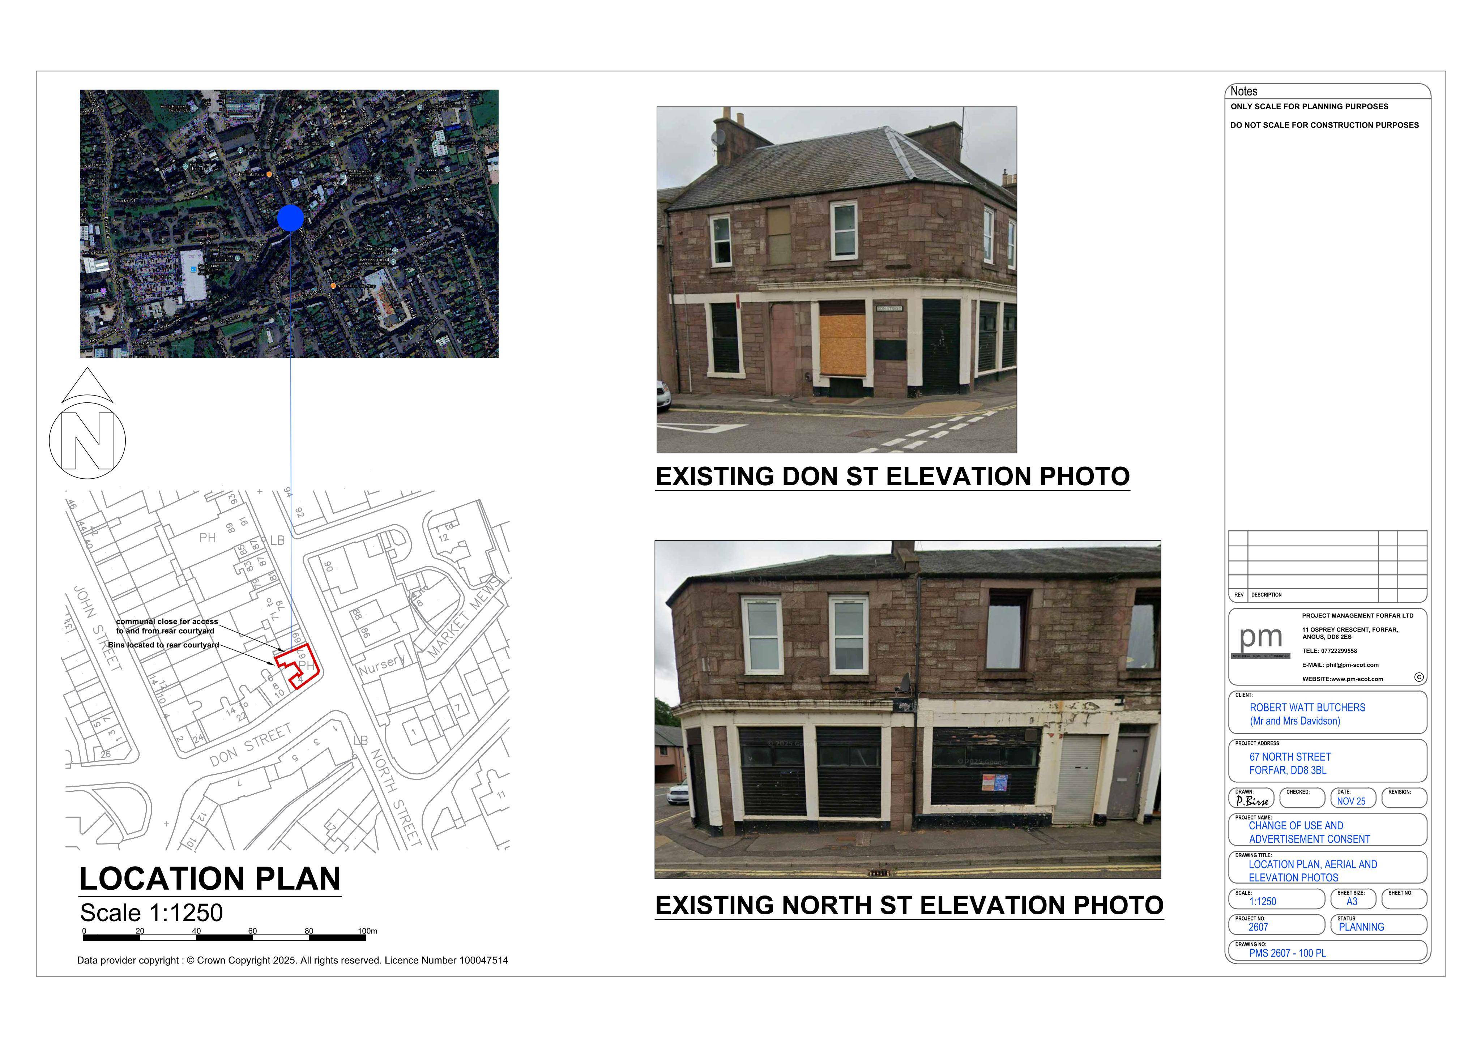Click the empty SHEET NO field
The height and width of the screenshot is (1047, 1481).
1404,899
